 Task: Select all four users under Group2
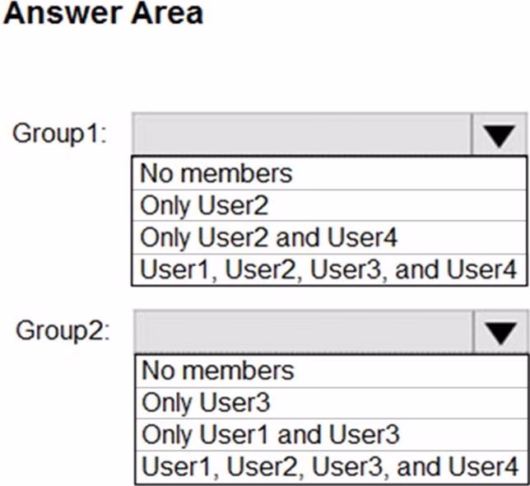pos(329,467)
